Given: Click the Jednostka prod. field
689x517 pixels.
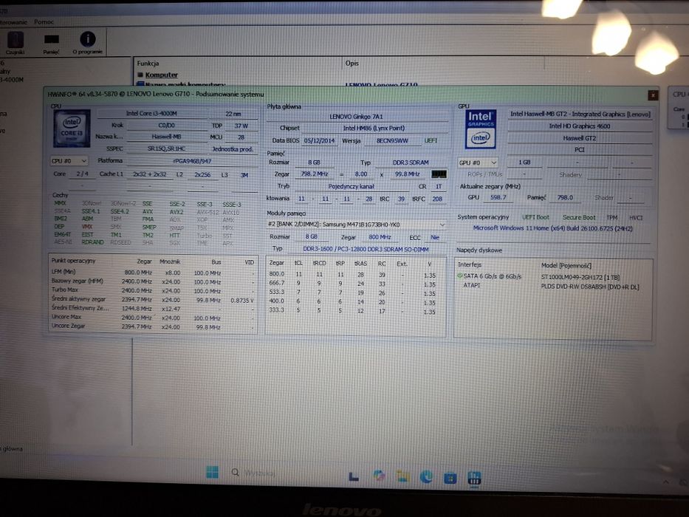Looking at the screenshot, I should pos(233,149).
